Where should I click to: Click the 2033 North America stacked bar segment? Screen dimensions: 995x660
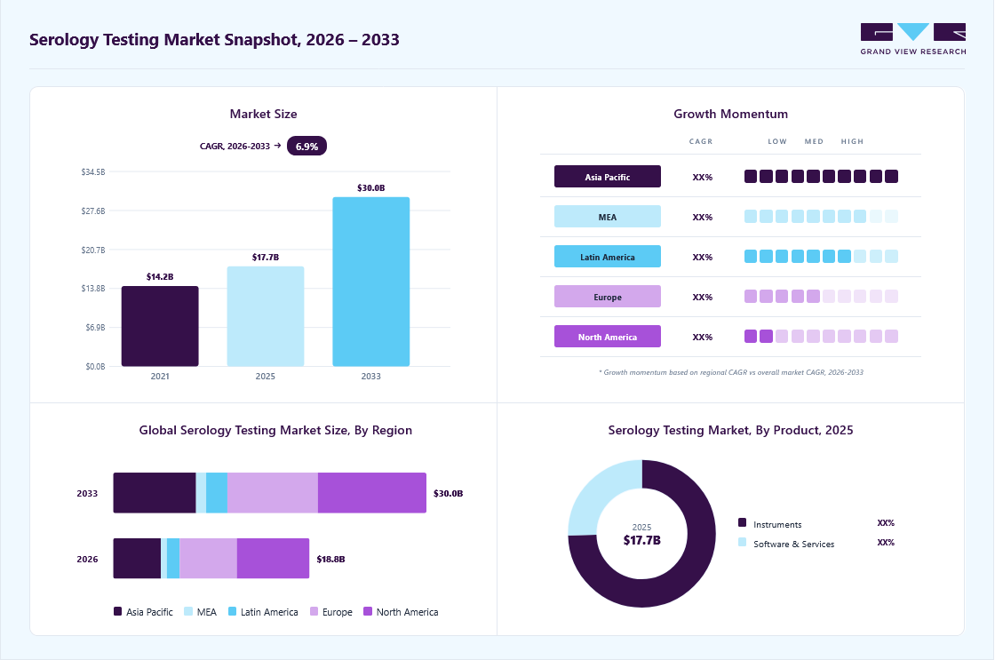coord(372,492)
